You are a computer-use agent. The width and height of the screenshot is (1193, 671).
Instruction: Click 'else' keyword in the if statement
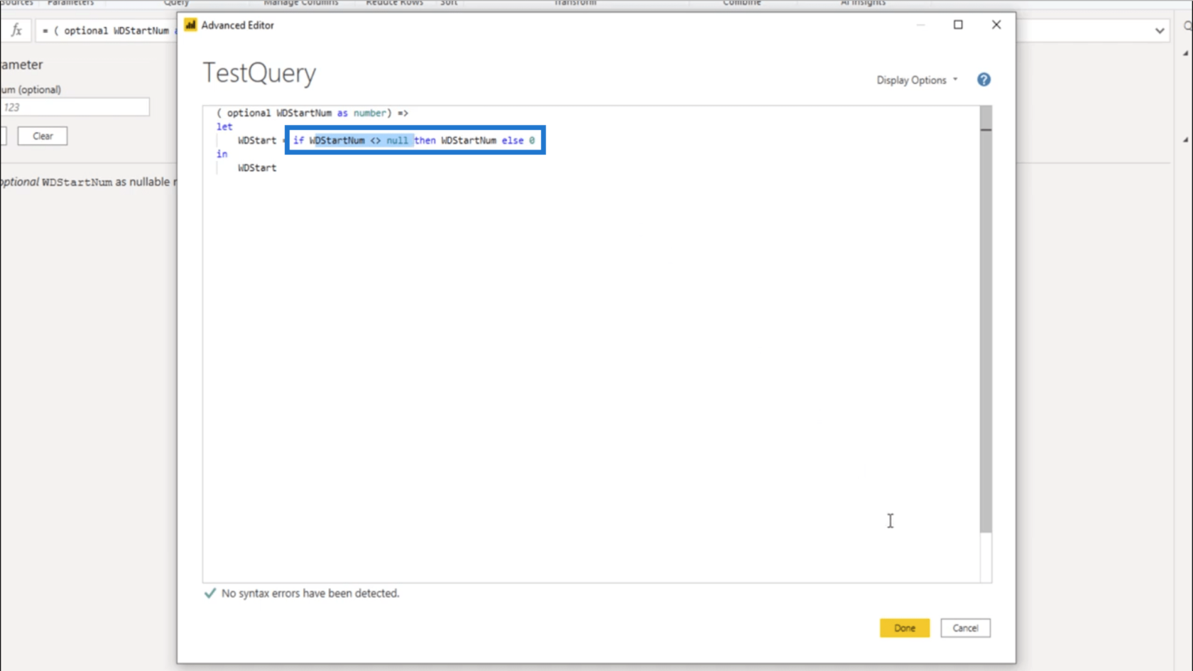513,141
